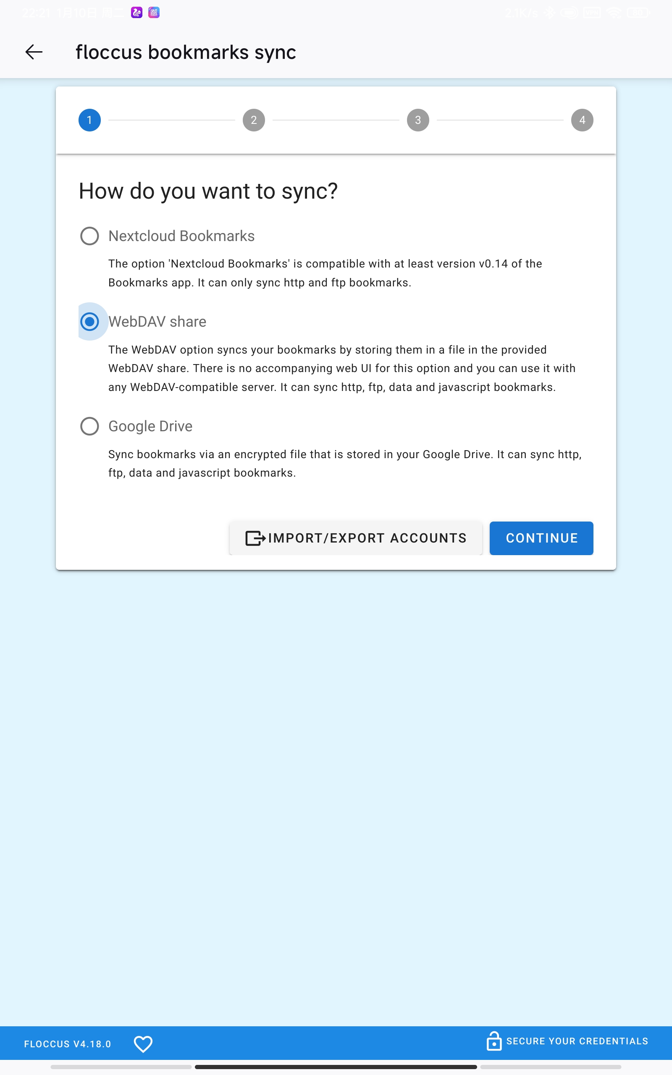The image size is (672, 1075).
Task: Tap the highlighted step 1 indicator
Action: point(89,120)
